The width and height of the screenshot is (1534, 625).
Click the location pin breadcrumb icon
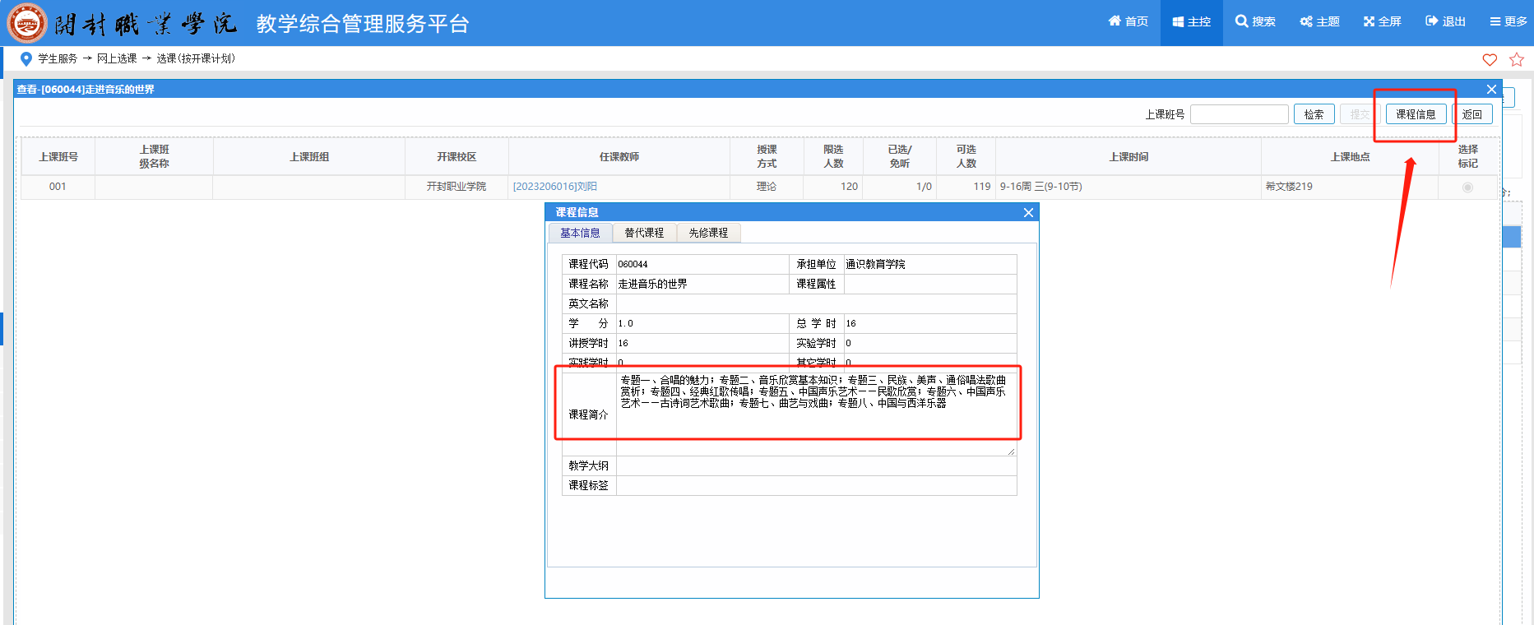pos(26,58)
